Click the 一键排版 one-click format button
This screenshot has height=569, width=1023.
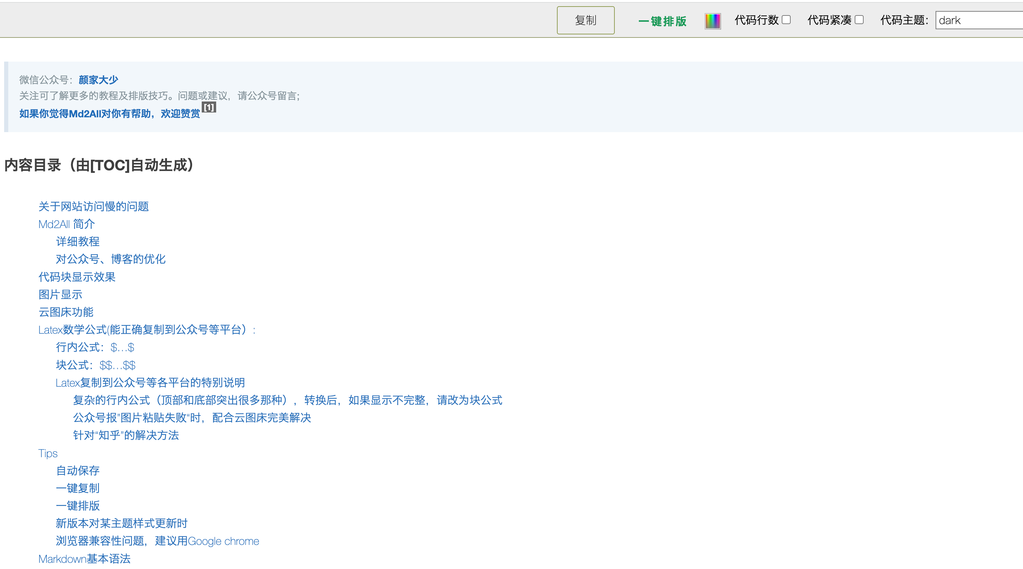(662, 21)
